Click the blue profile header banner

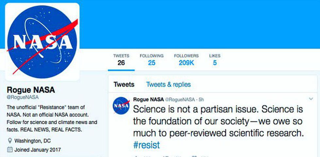(196, 23)
